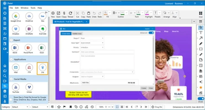
Task: Click the Close button in Jira dialog
Action: [x=151, y=88]
